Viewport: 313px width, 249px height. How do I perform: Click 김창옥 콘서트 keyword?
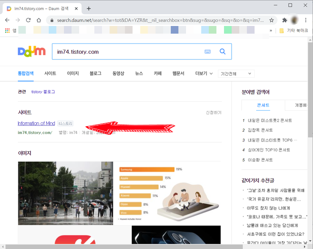click(260, 130)
